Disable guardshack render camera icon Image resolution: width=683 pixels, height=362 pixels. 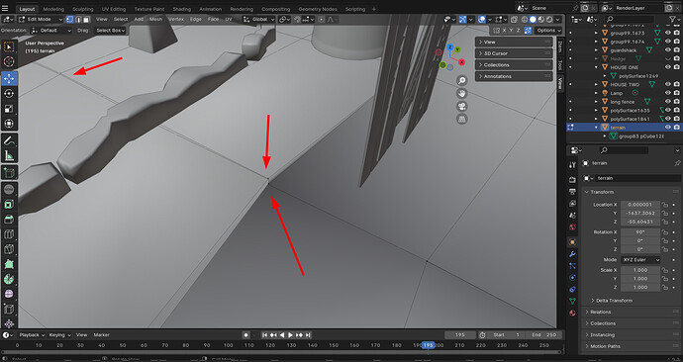coord(676,50)
